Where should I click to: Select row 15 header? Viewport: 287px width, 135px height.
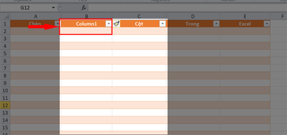tap(5, 127)
